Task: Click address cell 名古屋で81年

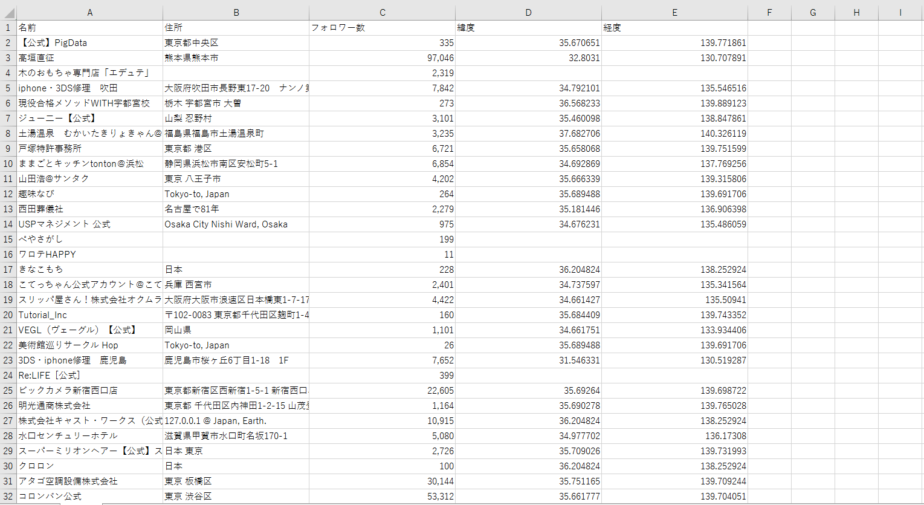Action: [236, 209]
